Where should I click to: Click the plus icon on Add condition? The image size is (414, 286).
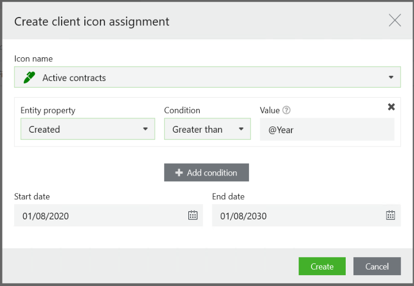tap(179, 172)
